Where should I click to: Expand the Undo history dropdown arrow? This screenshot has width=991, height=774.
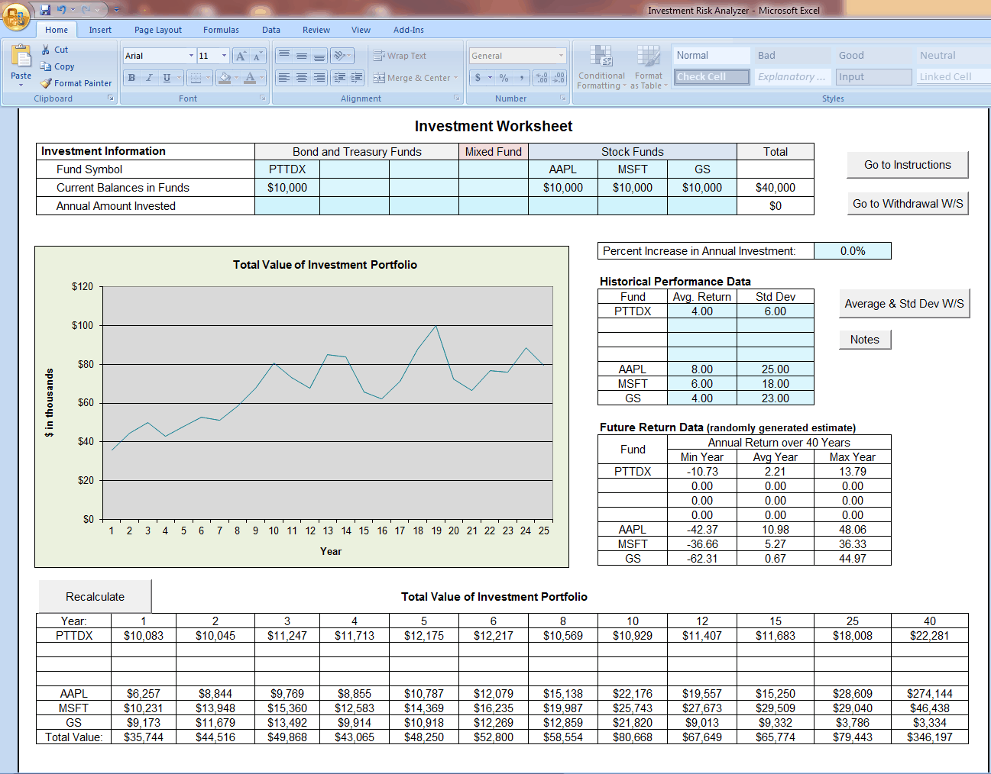[72, 10]
